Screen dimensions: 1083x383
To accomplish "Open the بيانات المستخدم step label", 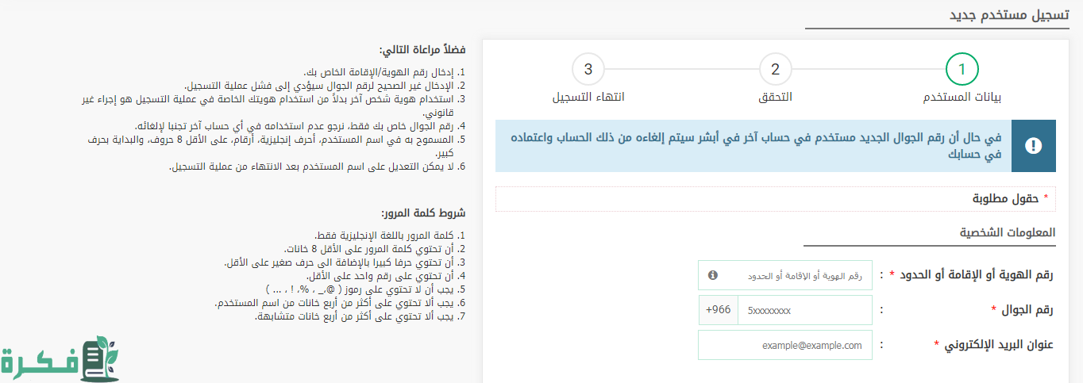I will [x=962, y=98].
